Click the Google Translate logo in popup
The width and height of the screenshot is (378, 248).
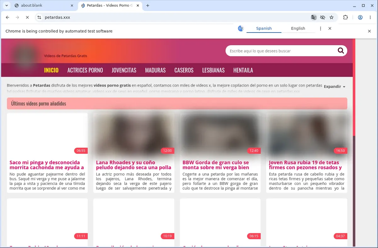[x=241, y=28]
